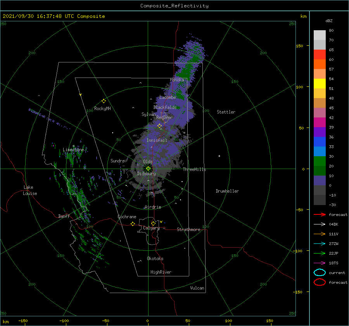The width and height of the screenshot is (349, 326).
Task: Click the ThreeHills town label
Action: coord(194,169)
